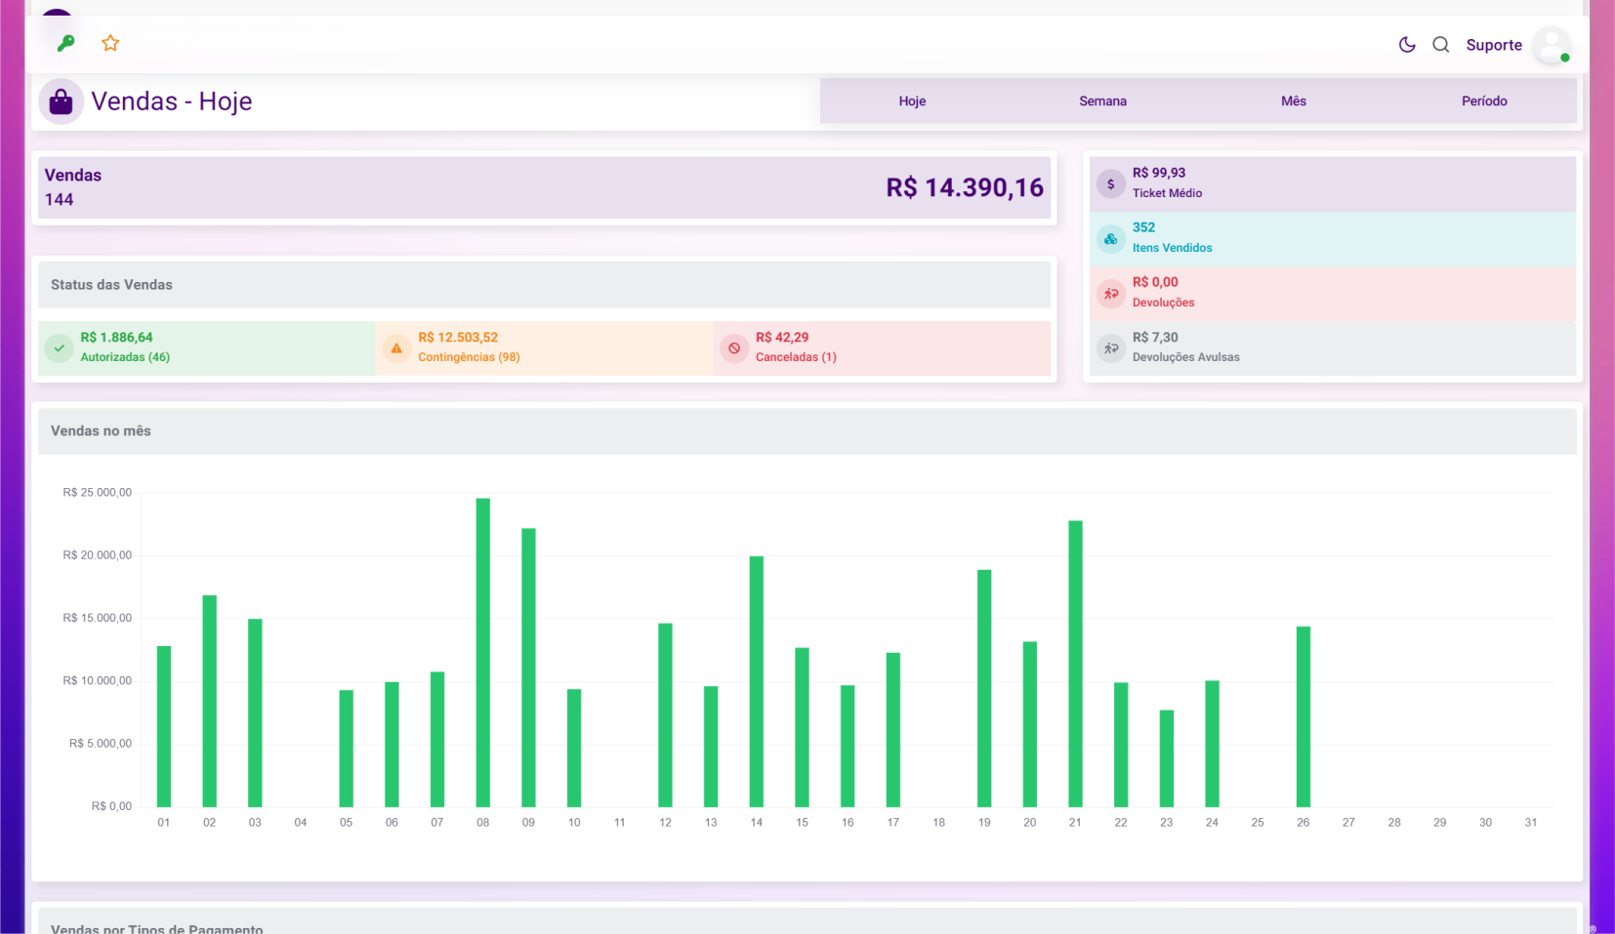1615x934 pixels.
Task: Open Contingências (98) sales status
Action: pos(545,348)
